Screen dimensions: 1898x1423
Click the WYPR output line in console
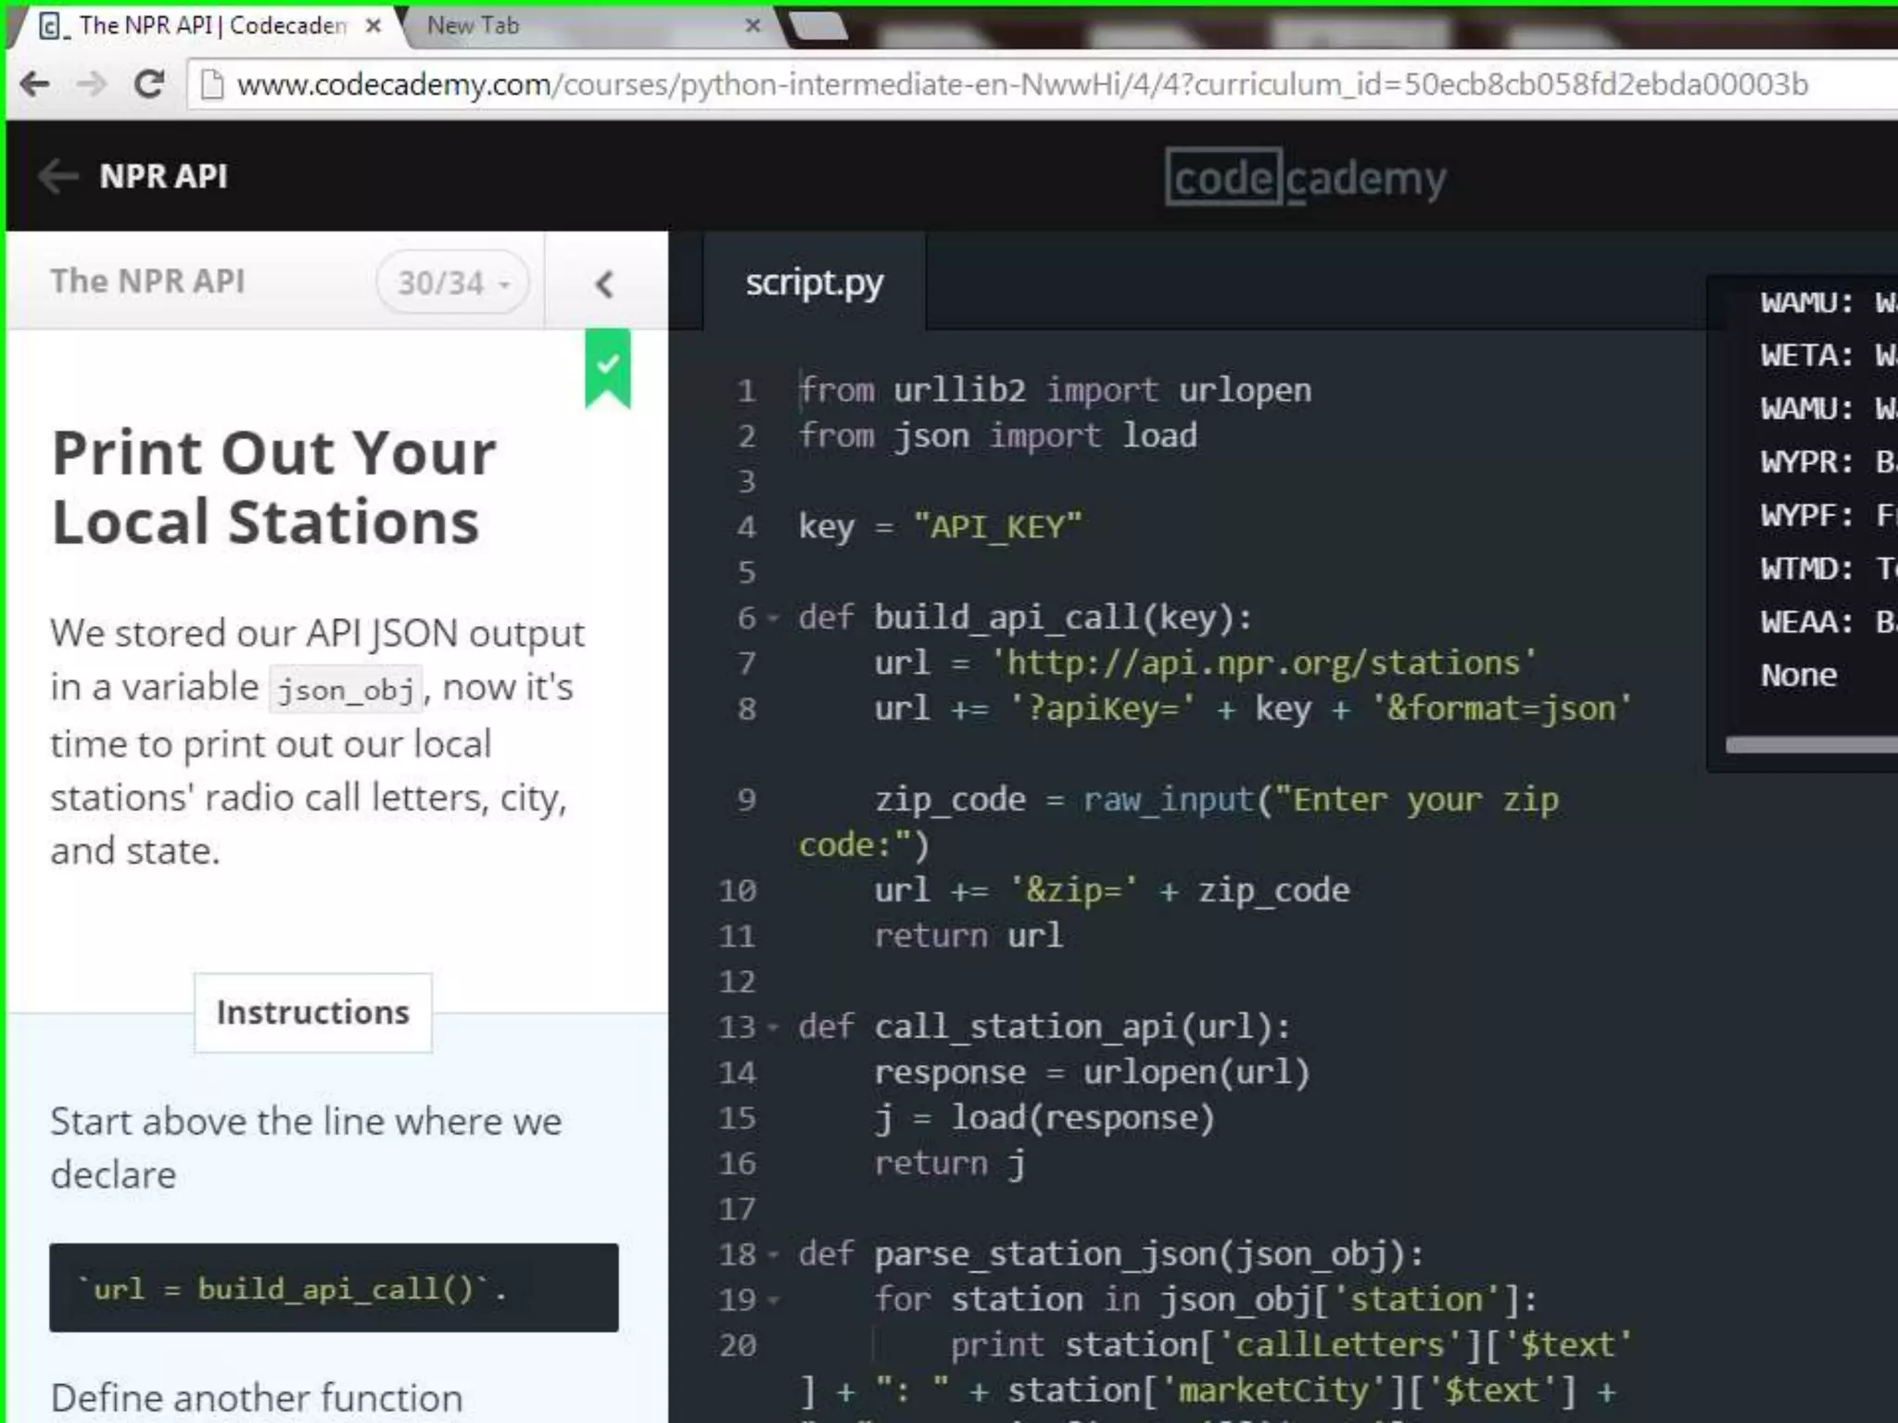coord(1828,461)
